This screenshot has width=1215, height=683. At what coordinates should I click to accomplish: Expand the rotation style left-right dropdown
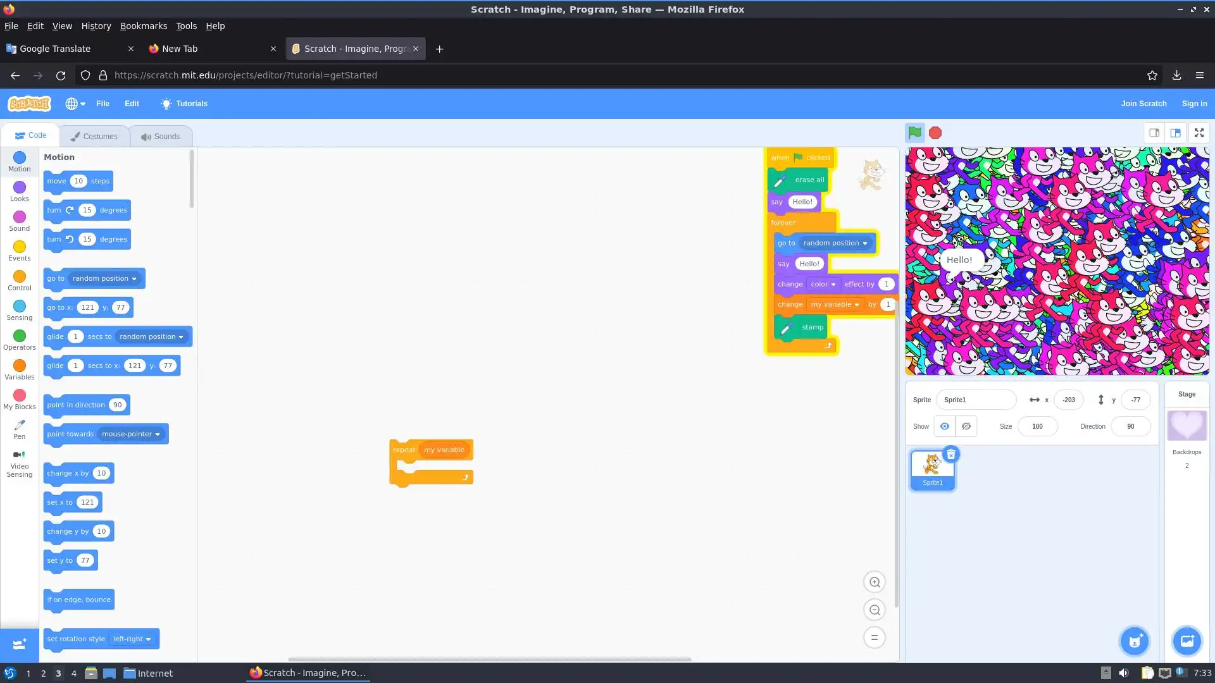point(132,639)
